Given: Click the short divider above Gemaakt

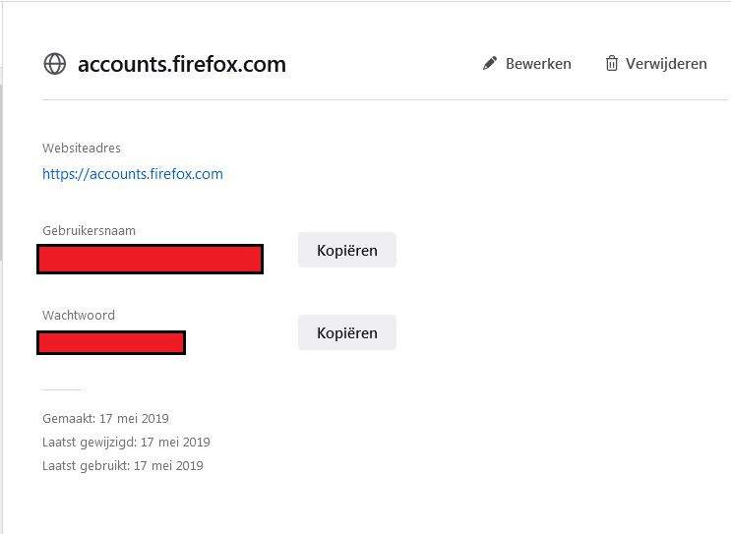Looking at the screenshot, I should (x=62, y=389).
